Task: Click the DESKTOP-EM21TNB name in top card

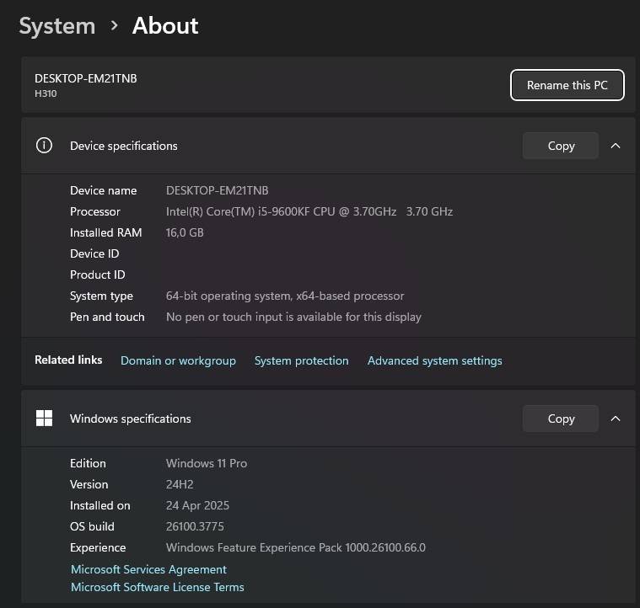Action: [x=86, y=78]
